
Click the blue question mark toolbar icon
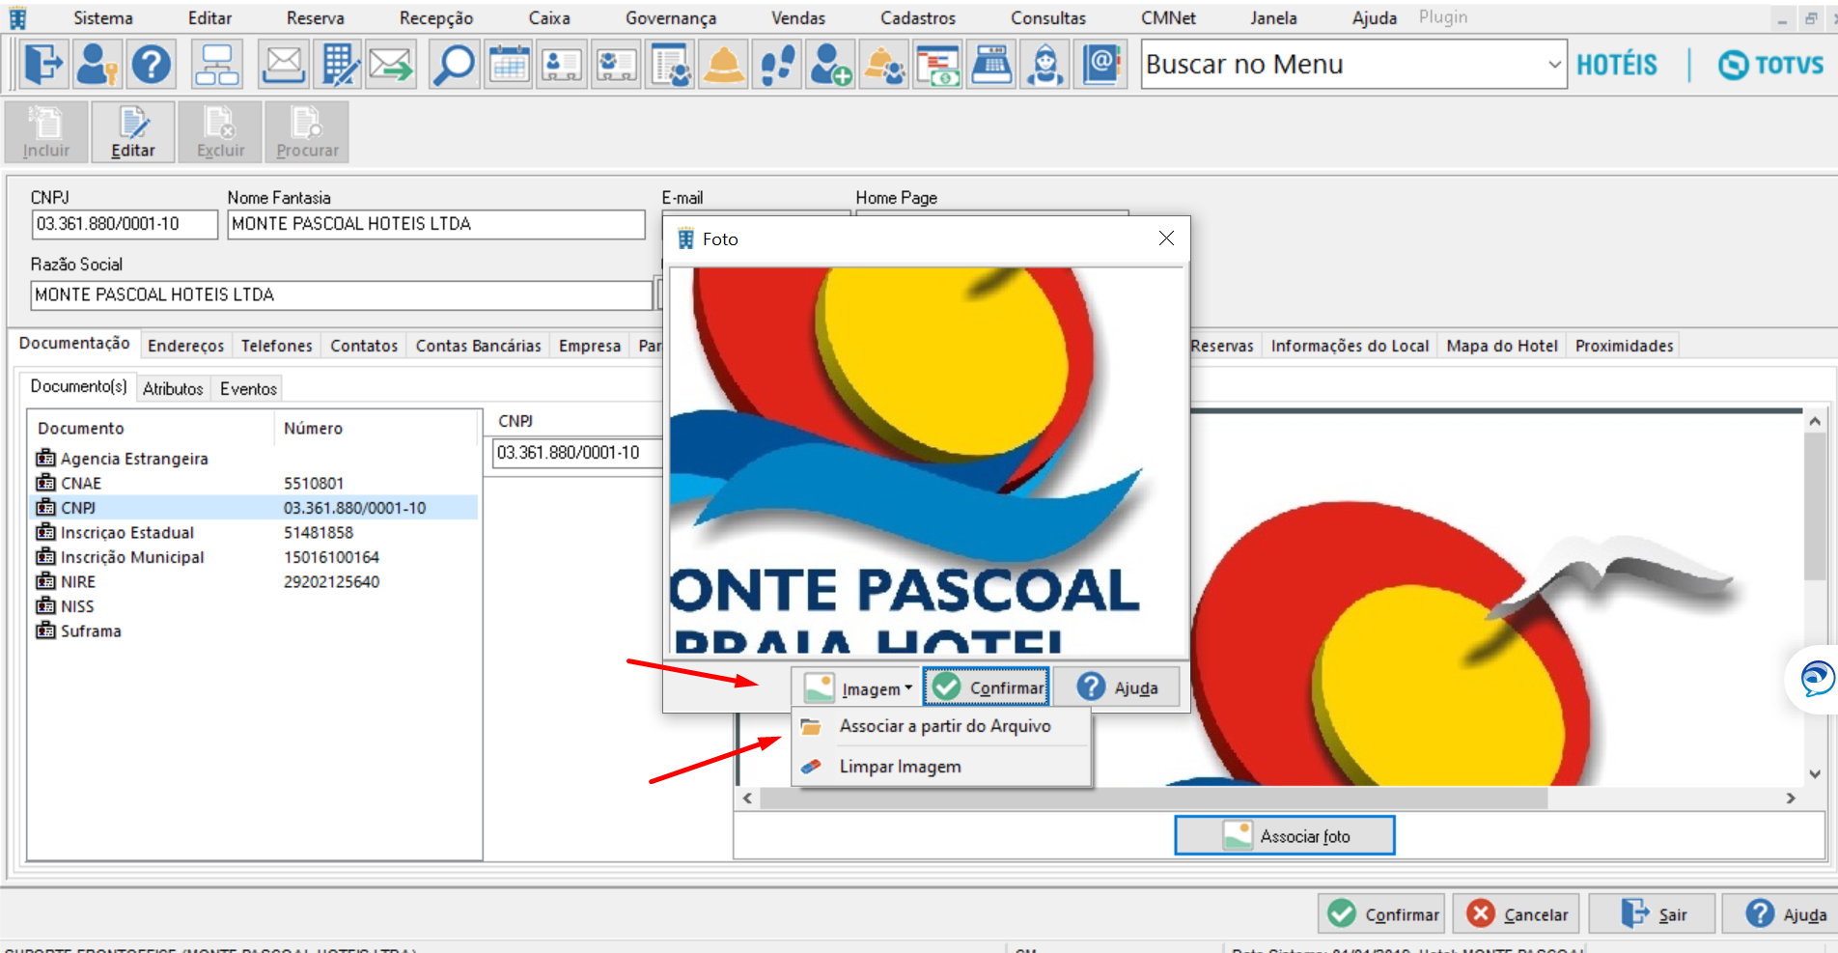pyautogui.click(x=152, y=65)
